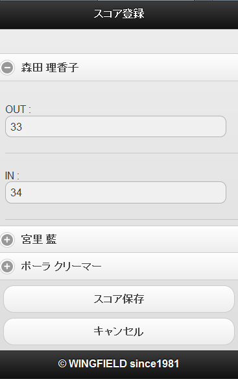Click the © WINGFIELD since1981 footer text
This screenshot has width=238, height=379.
119,363
